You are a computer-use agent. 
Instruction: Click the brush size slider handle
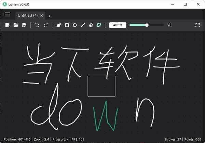pyautogui.click(x=147, y=25)
